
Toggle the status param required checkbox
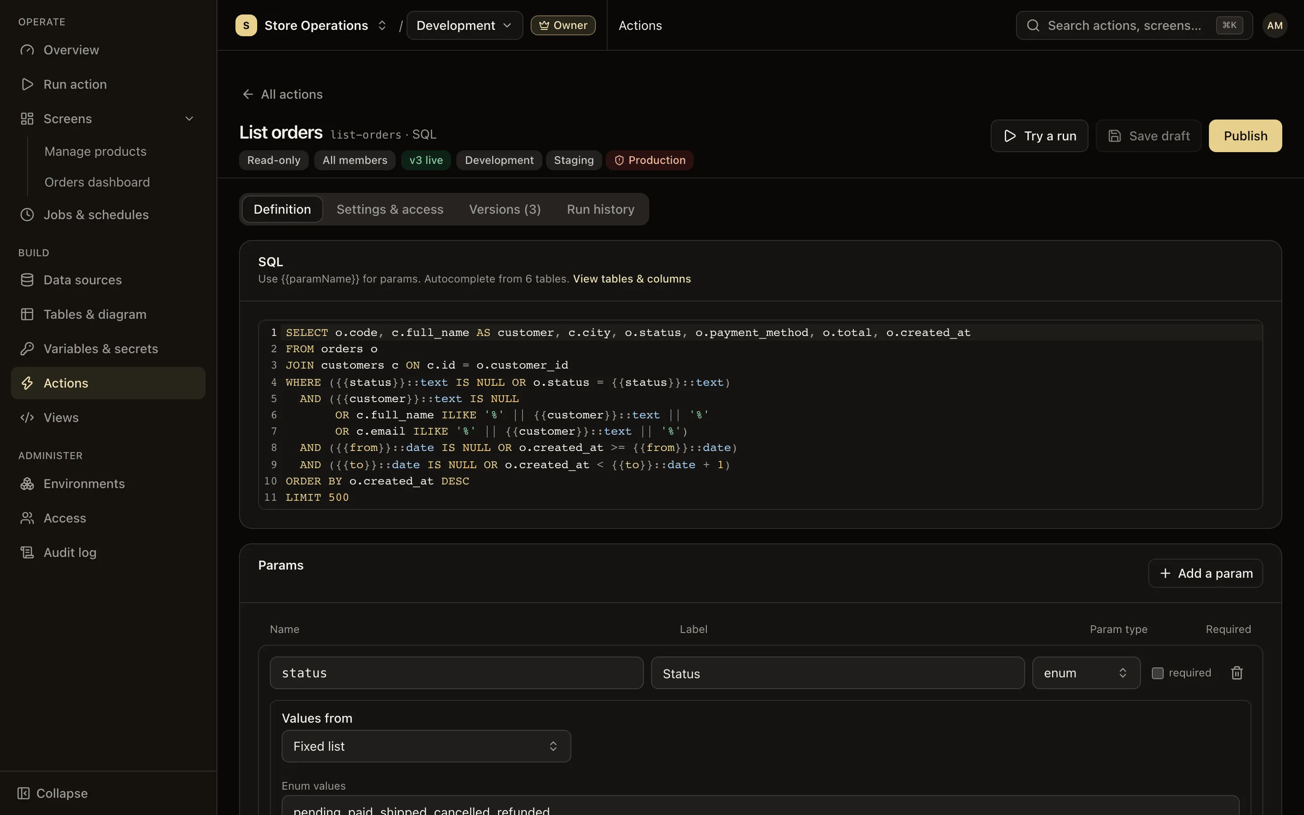[x=1157, y=673]
